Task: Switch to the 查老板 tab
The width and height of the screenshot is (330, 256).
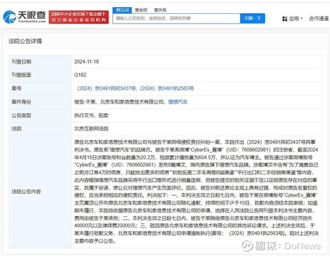Action: tap(141, 9)
